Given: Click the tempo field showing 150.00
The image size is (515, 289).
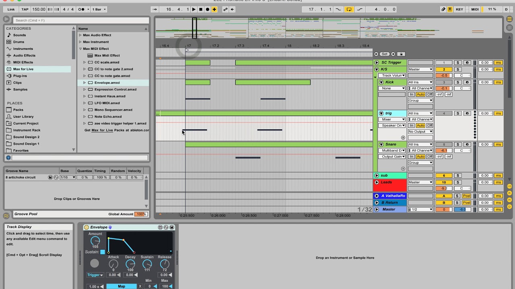Looking at the screenshot, I should [x=39, y=9].
